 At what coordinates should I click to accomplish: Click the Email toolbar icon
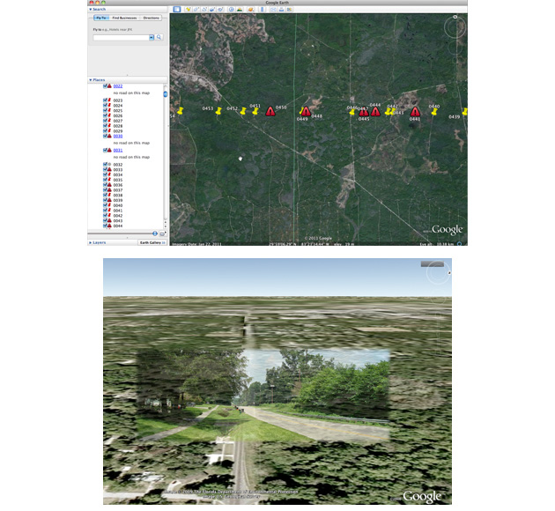coord(273,9)
